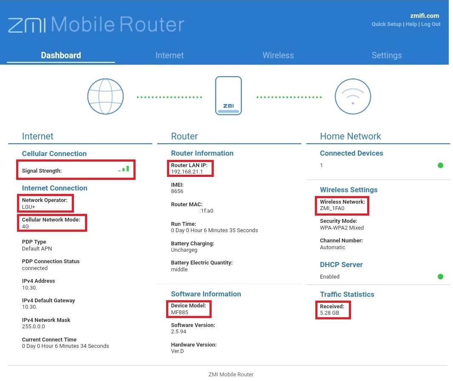This screenshot has width=453, height=381.
Task: Click the green Connected Devices status dot
Action: (440, 165)
